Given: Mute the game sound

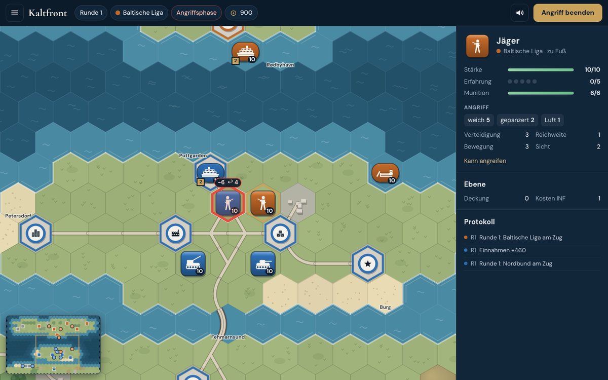Looking at the screenshot, I should click(x=520, y=13).
